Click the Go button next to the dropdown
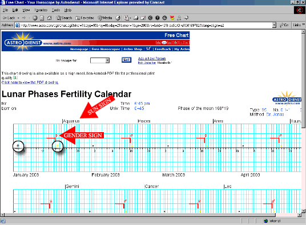The height and width of the screenshot is (225, 306). 126,60
